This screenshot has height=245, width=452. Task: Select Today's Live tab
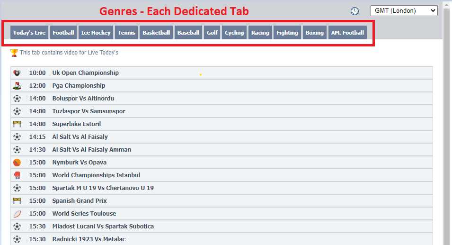click(x=29, y=33)
